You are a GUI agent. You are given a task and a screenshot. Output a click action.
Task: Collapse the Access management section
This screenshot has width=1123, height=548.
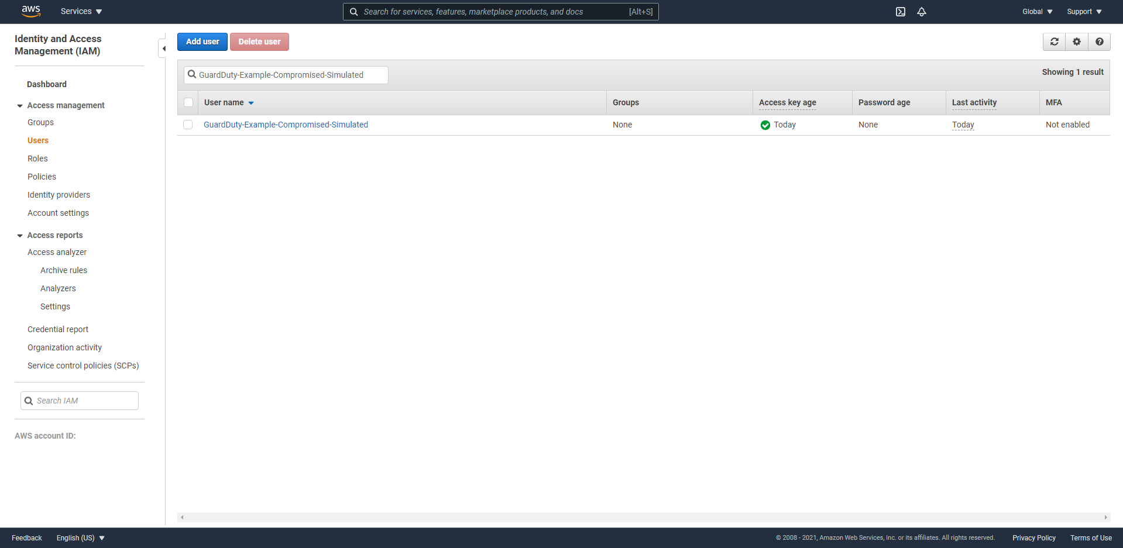click(20, 106)
